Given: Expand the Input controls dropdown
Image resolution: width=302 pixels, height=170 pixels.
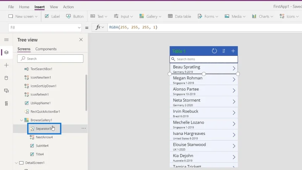Looking at the screenshot, I should tap(123, 16).
